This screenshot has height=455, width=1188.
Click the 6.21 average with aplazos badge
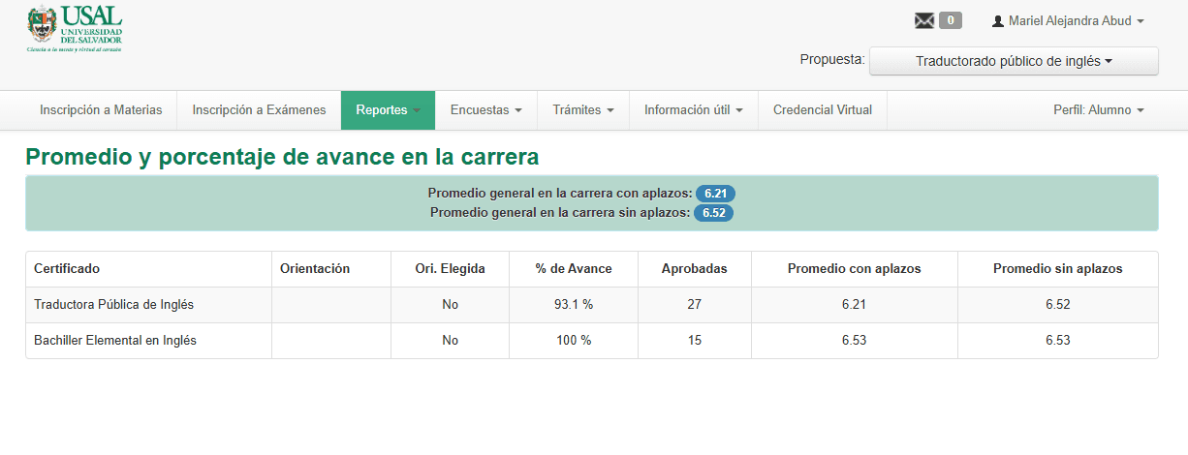[715, 193]
